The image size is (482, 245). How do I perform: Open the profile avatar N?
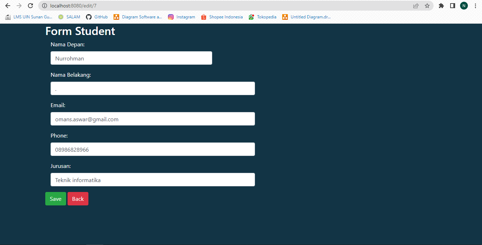tap(464, 6)
